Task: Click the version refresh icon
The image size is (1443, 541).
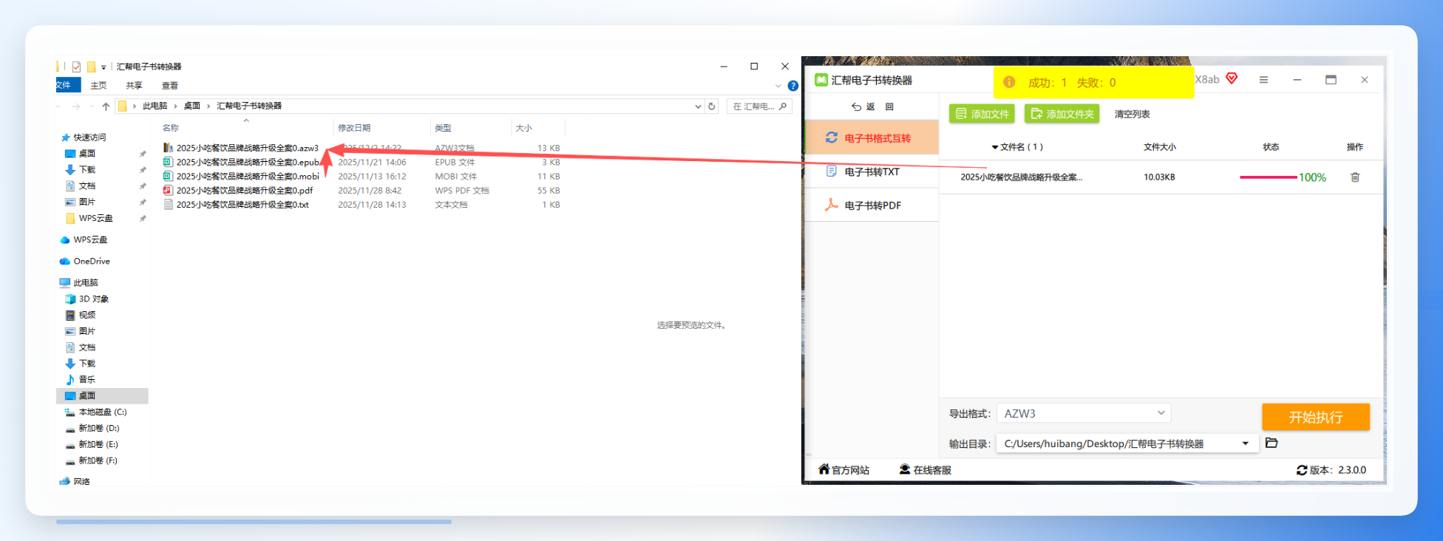Action: (x=1302, y=470)
